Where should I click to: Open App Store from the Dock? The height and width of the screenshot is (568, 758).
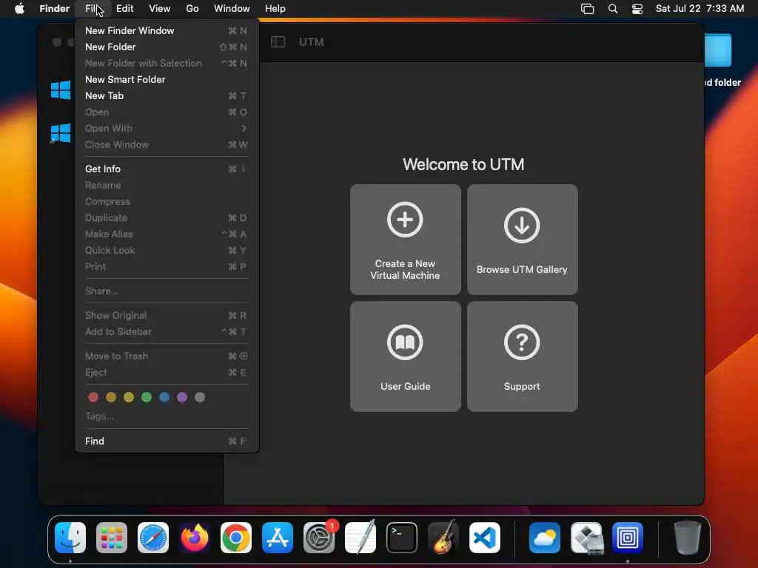coord(278,538)
